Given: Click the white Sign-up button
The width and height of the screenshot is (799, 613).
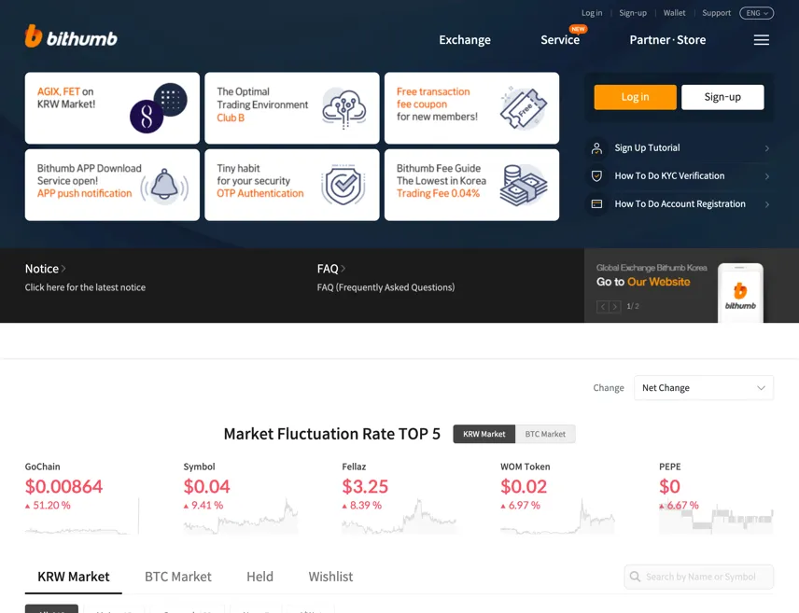Looking at the screenshot, I should (722, 97).
